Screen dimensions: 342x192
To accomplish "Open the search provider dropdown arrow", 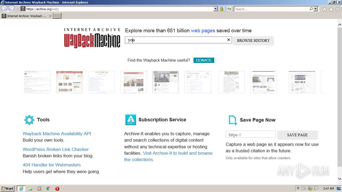I will click(x=316, y=9).
